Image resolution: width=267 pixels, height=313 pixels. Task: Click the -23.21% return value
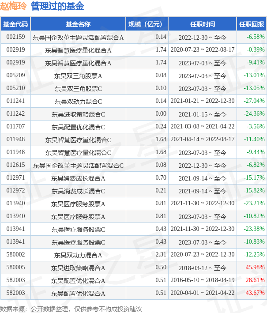pyautogui.click(x=254, y=203)
